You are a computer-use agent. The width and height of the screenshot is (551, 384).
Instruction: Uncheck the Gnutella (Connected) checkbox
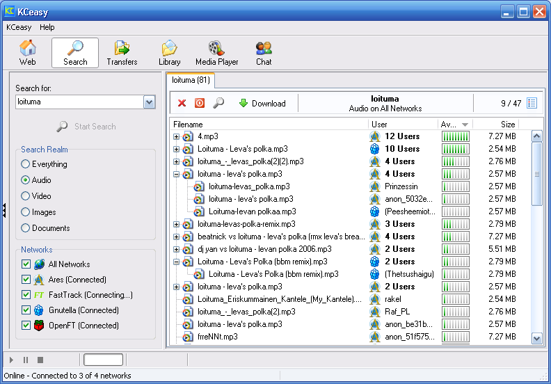(26, 310)
